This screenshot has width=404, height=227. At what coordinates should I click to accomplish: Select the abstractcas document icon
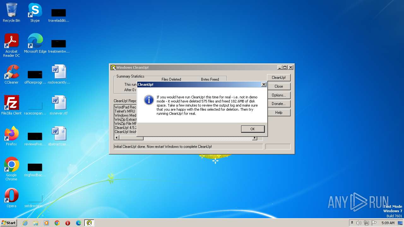coord(59,136)
